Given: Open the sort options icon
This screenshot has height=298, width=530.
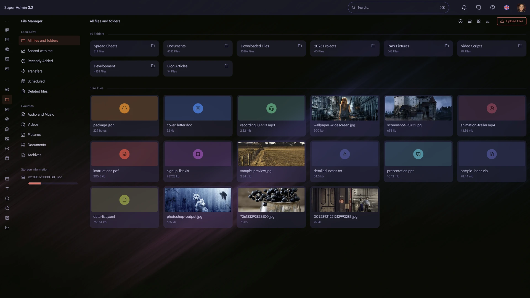Looking at the screenshot, I should tap(488, 21).
